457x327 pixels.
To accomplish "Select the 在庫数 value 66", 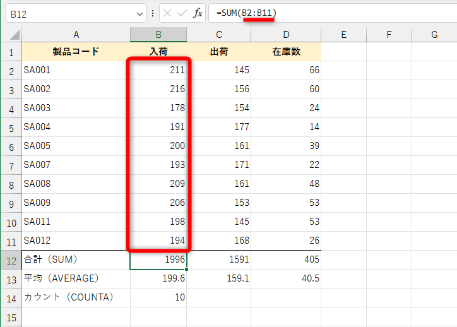I will click(x=286, y=70).
